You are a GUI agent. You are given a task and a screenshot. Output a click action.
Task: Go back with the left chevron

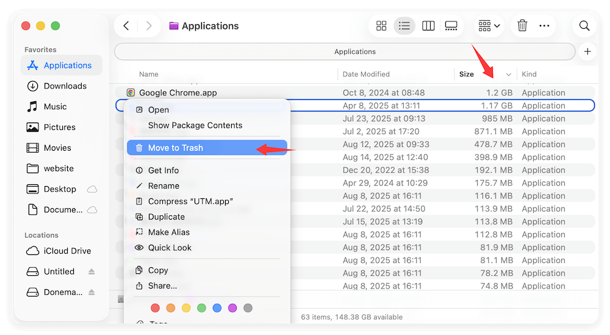(126, 26)
